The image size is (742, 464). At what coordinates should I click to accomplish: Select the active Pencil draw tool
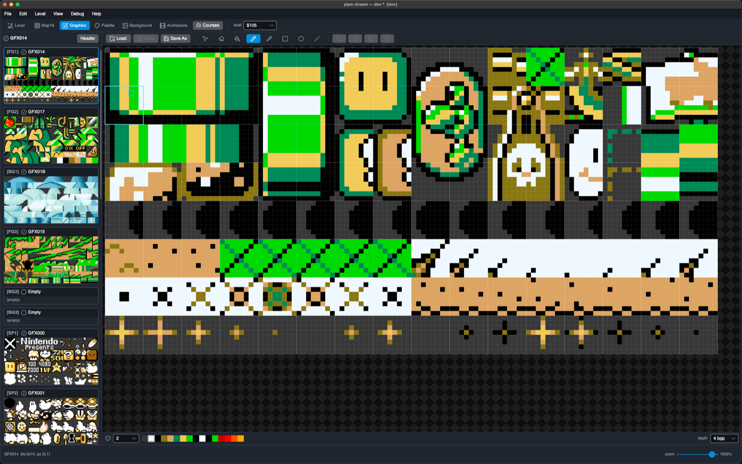point(253,38)
